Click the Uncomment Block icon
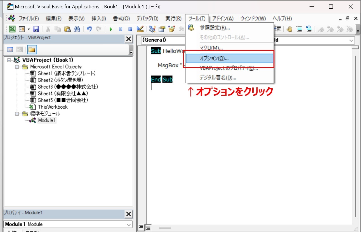Viewport: 361px width, 232px height. [x=309, y=29]
